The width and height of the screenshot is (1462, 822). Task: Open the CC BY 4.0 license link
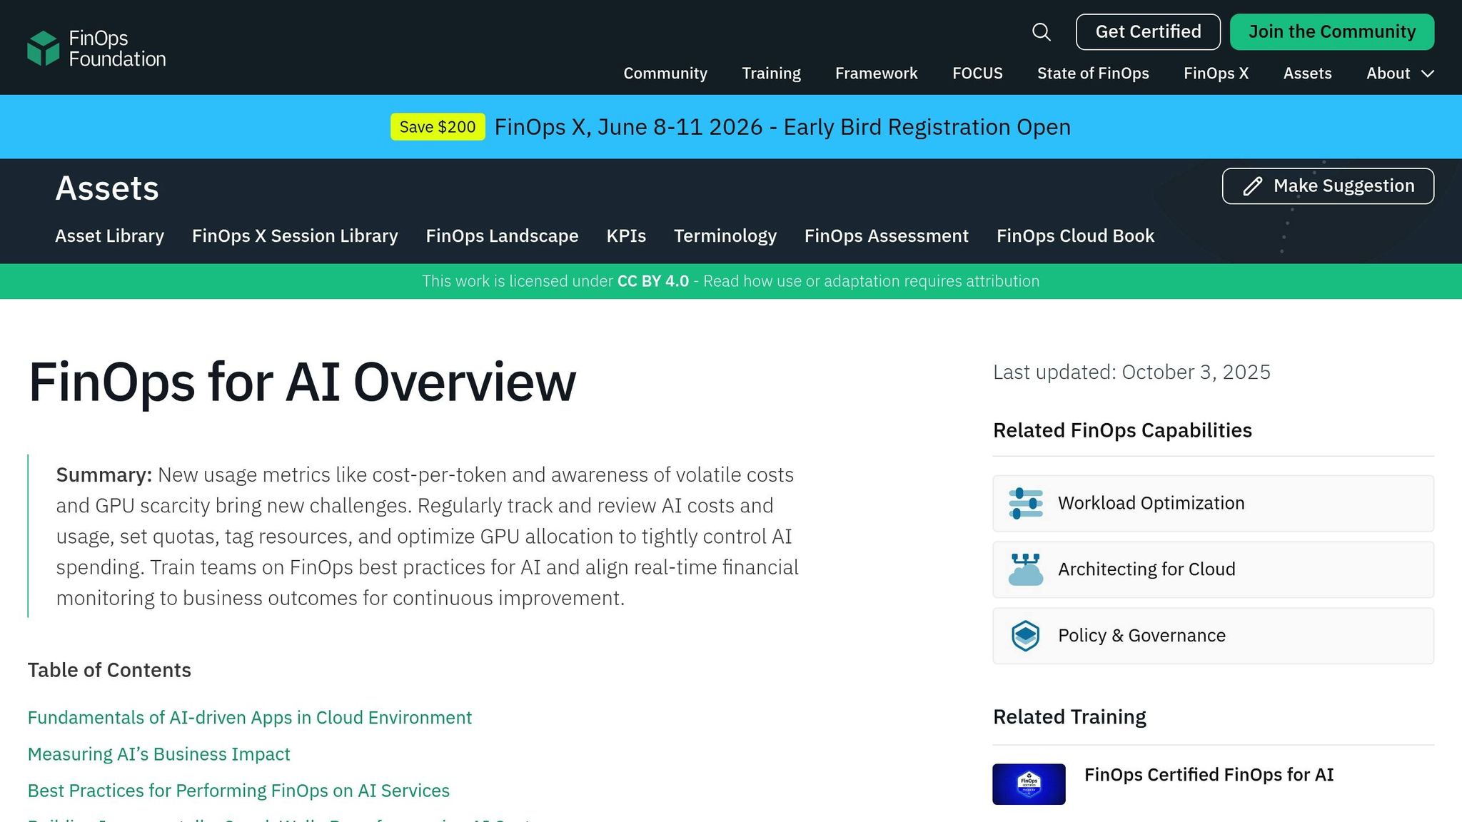(x=652, y=281)
